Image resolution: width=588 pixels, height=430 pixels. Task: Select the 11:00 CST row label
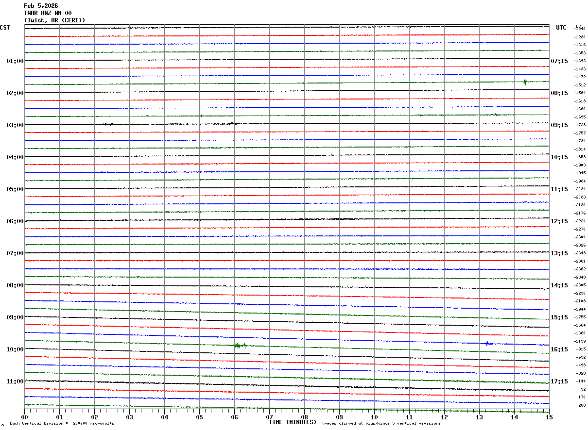pos(15,381)
